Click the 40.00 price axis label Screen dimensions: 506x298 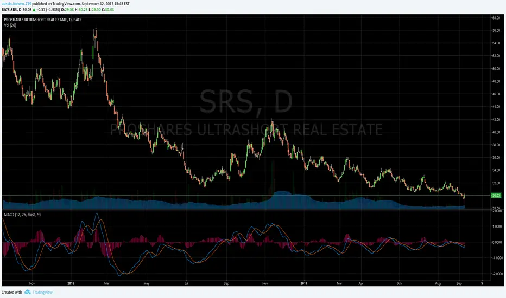[x=496, y=132]
